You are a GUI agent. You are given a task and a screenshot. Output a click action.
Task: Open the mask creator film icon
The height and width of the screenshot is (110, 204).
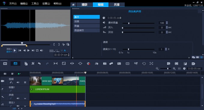(105, 64)
